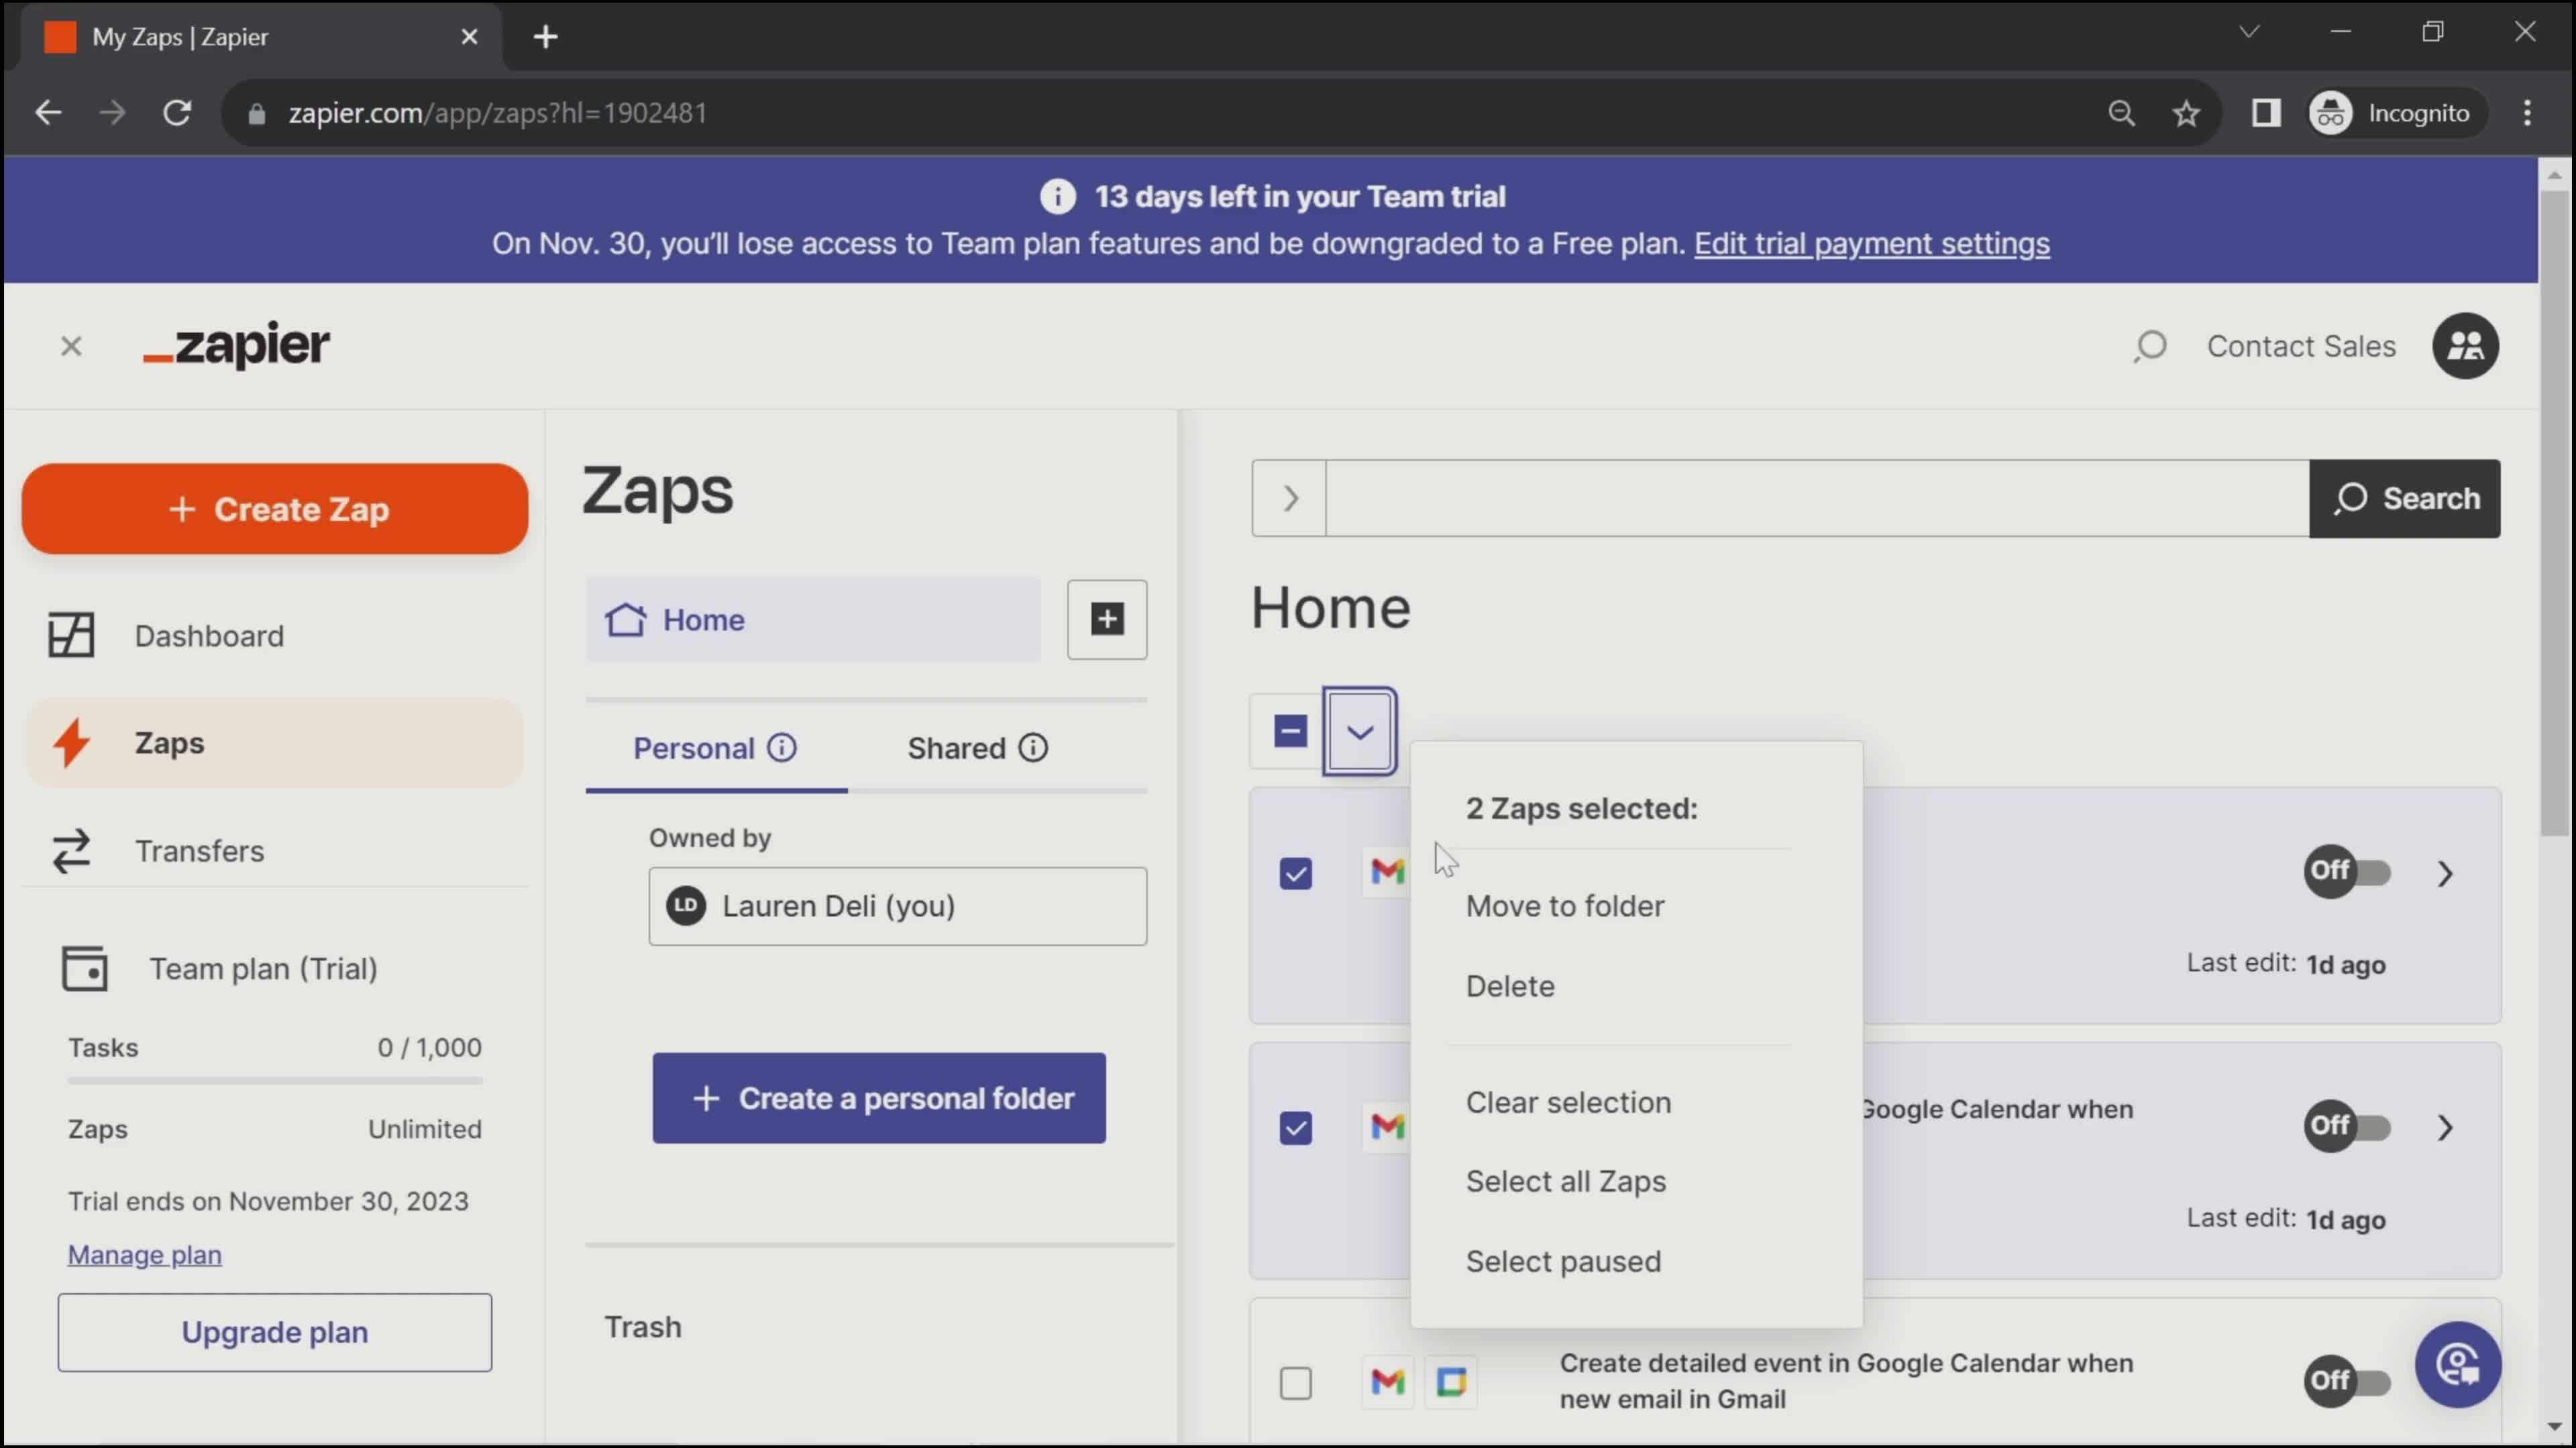Click the Zapier logo

(x=236, y=346)
